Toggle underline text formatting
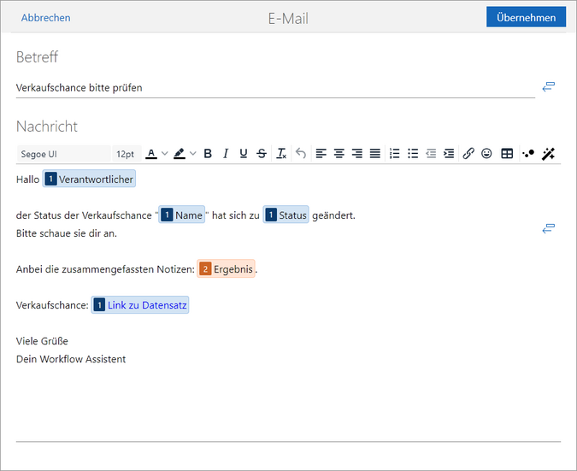The image size is (577, 471). (244, 154)
